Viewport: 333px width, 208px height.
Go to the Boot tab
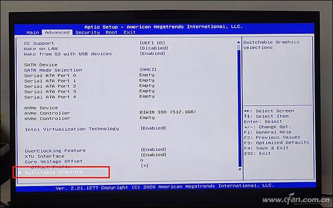[111, 32]
